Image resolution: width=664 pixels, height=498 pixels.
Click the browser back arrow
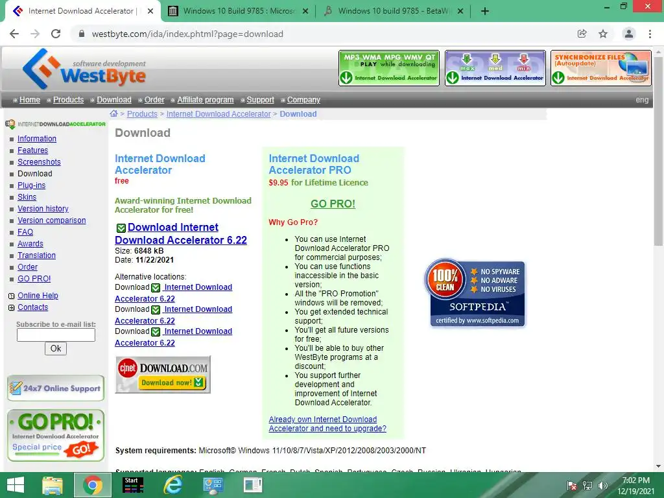[14, 34]
